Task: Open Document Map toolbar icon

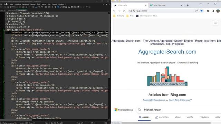Action: click(x=64, y=7)
